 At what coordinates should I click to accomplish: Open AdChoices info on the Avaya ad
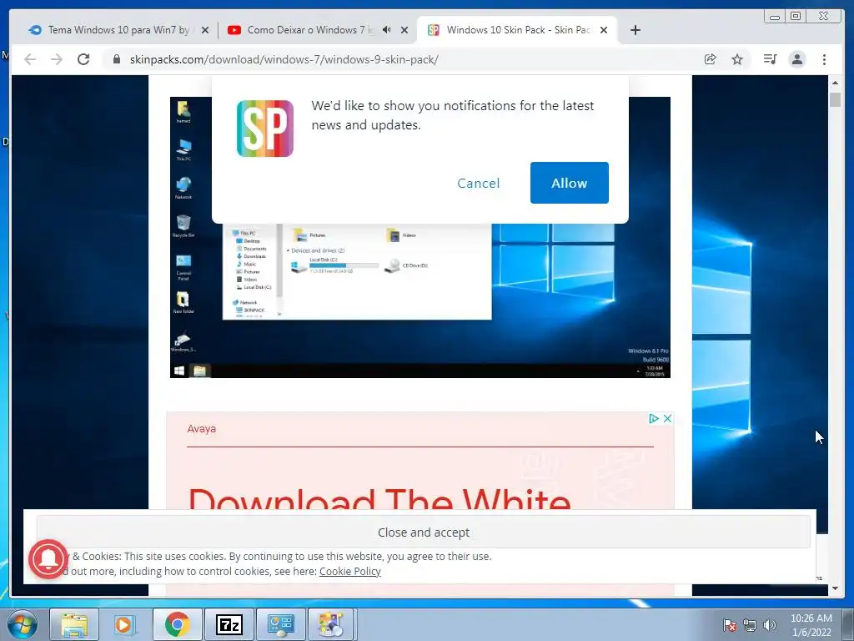(x=654, y=418)
